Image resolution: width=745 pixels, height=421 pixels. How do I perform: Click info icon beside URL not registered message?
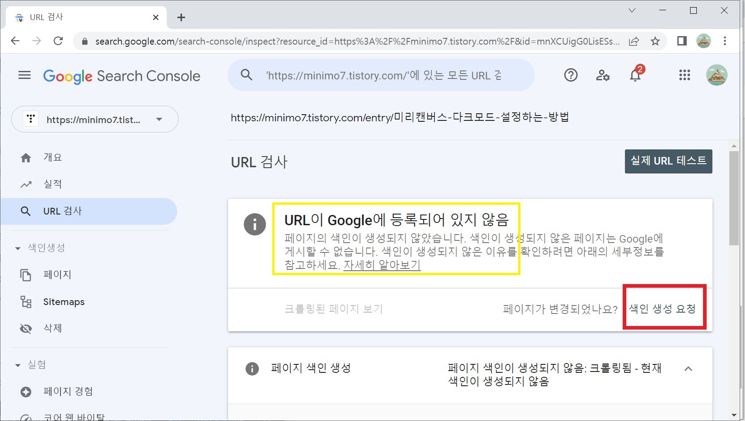click(x=255, y=224)
